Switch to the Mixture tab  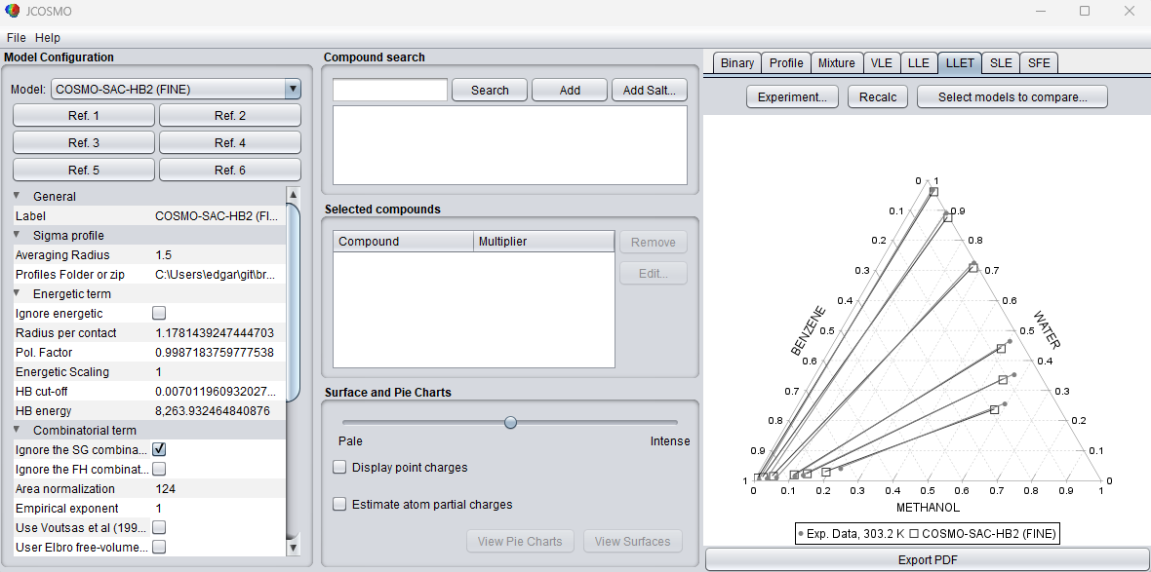837,63
